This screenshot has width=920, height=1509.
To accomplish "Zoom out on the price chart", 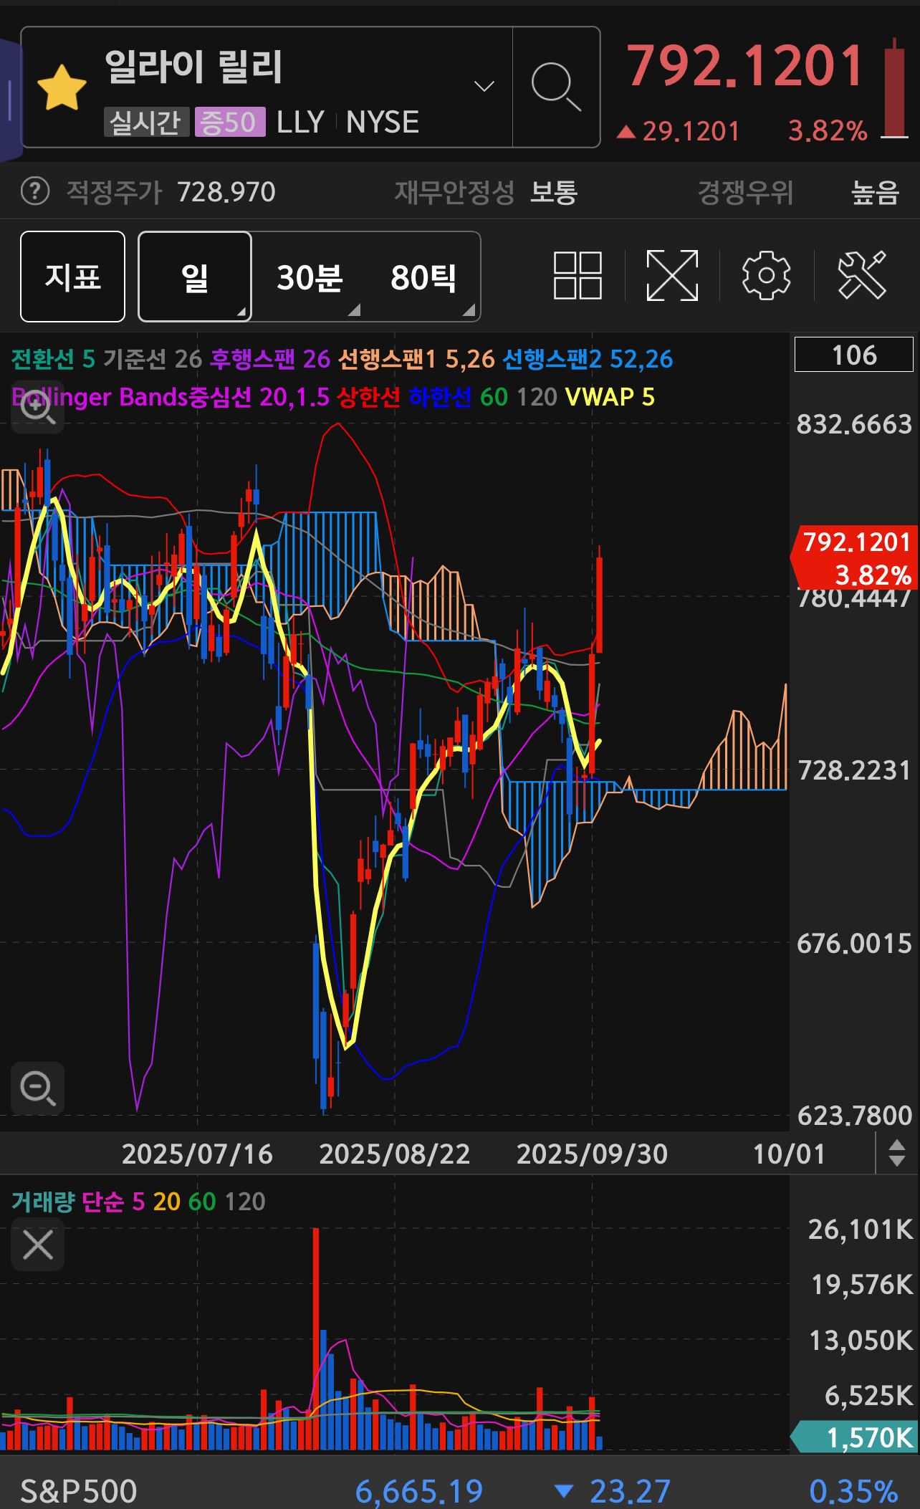I will tap(37, 1088).
